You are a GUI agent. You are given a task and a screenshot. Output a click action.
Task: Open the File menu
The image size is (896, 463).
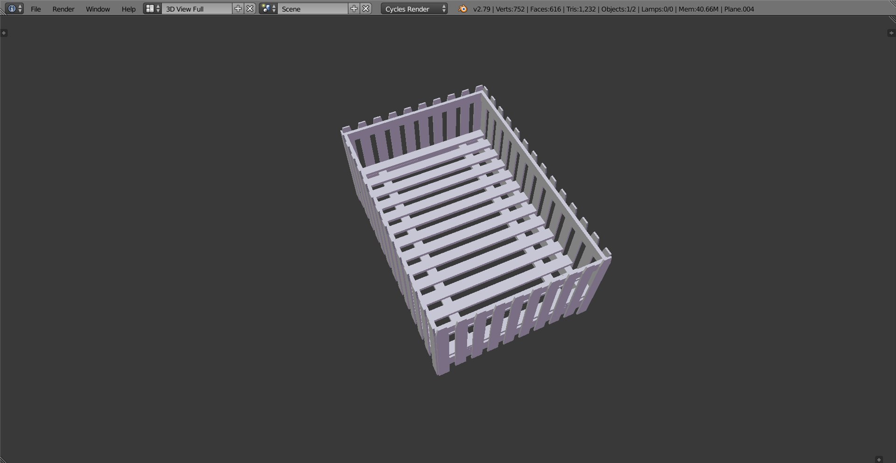coord(36,9)
